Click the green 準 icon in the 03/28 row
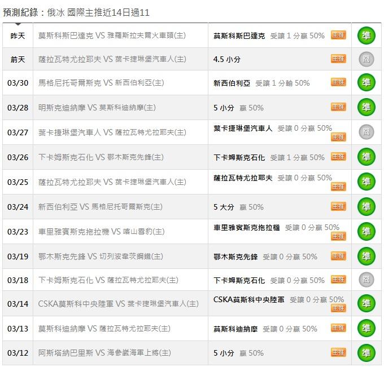Viewport: 384px width, 367px height. click(x=366, y=107)
